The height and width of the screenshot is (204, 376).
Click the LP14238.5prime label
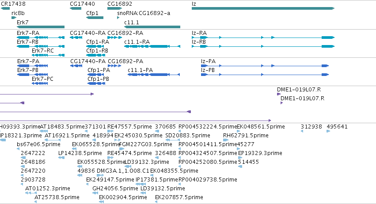click(x=80, y=153)
